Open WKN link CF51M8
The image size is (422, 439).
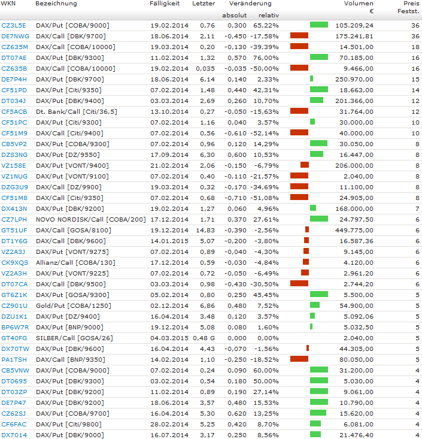click(x=14, y=198)
